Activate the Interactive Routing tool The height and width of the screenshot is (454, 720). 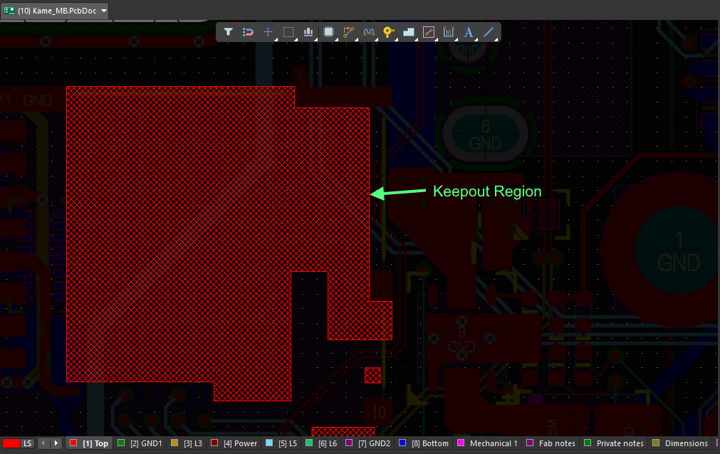348,32
